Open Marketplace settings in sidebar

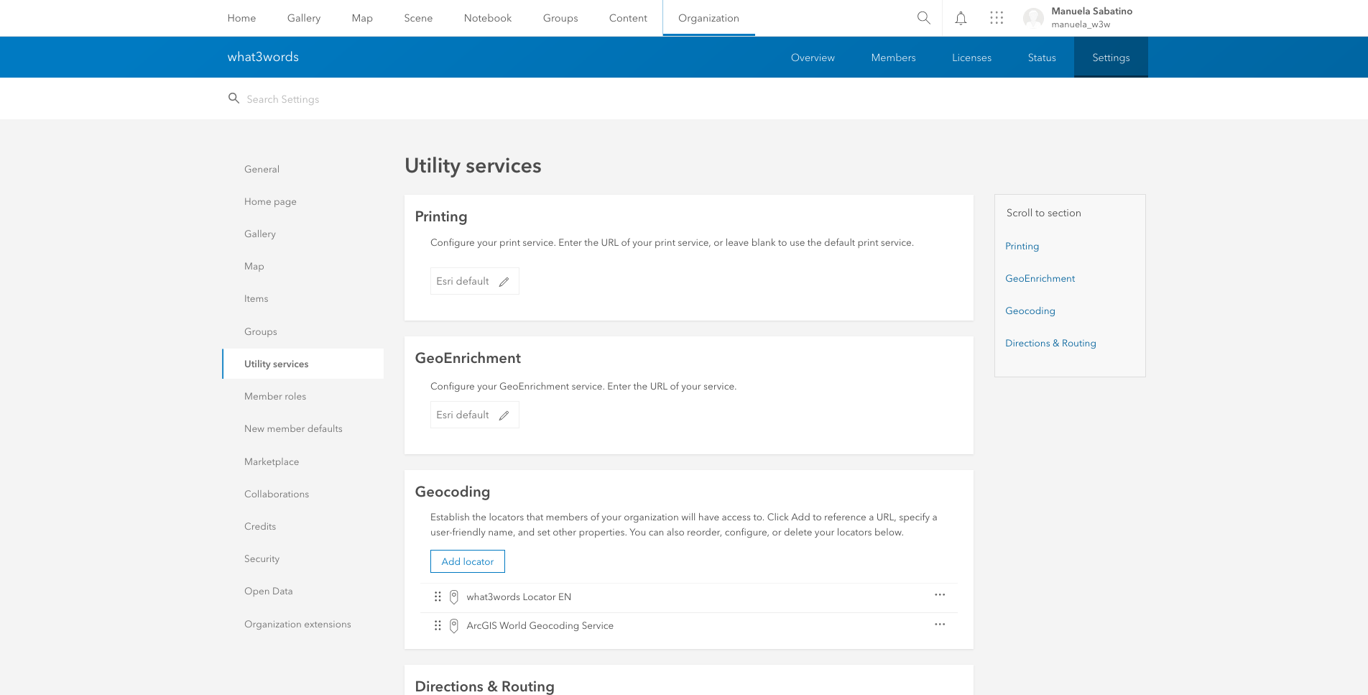coord(272,462)
